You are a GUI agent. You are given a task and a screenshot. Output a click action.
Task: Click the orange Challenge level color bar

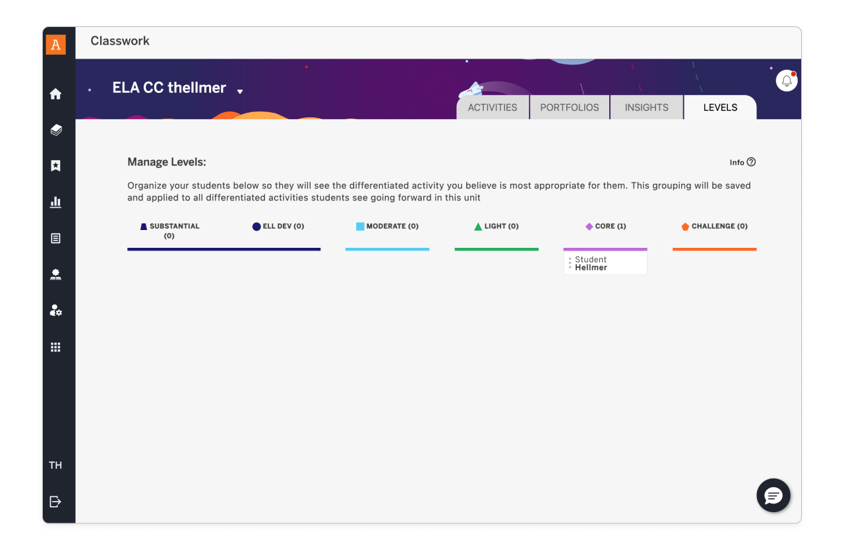[714, 249]
